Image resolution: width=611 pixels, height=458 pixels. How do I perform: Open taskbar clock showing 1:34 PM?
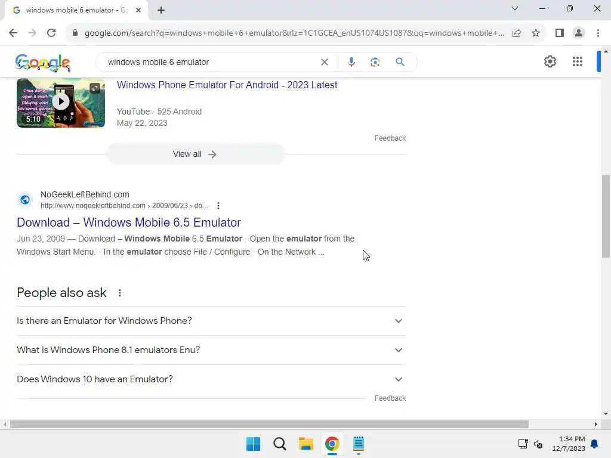[569, 444]
